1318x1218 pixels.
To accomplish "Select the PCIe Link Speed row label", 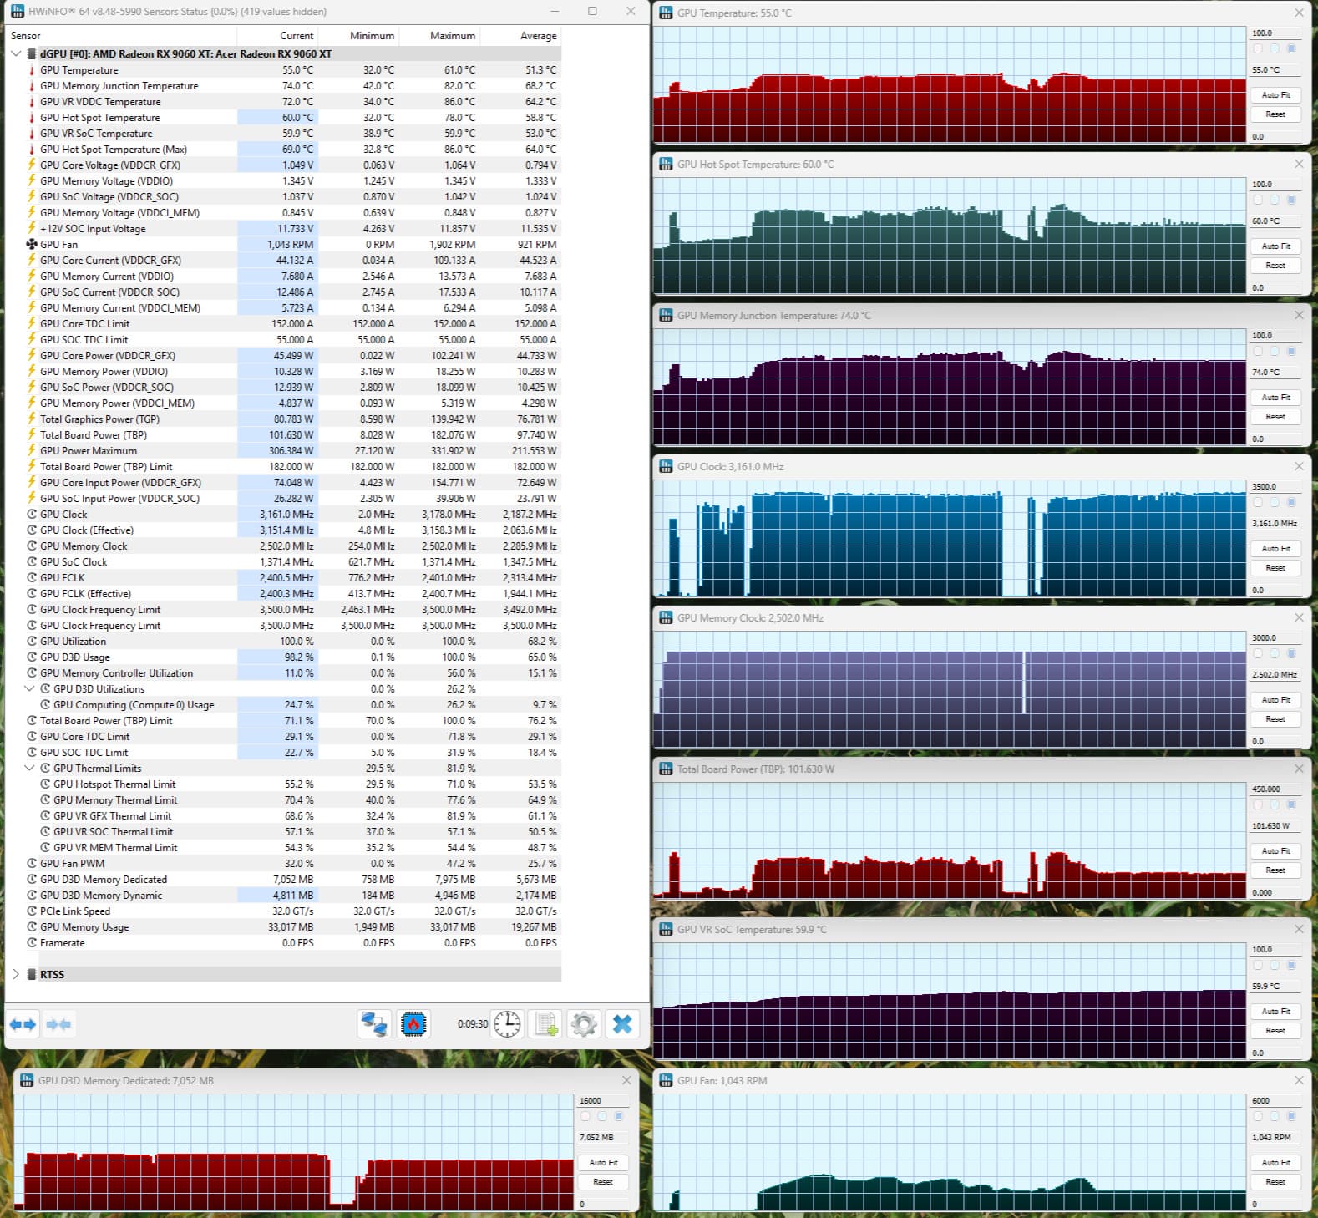I will click(75, 911).
